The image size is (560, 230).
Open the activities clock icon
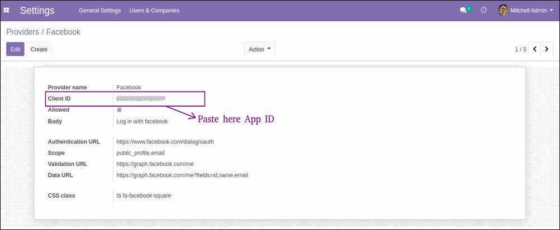coord(483,10)
